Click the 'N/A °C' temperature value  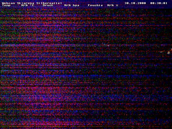pos(28,5)
